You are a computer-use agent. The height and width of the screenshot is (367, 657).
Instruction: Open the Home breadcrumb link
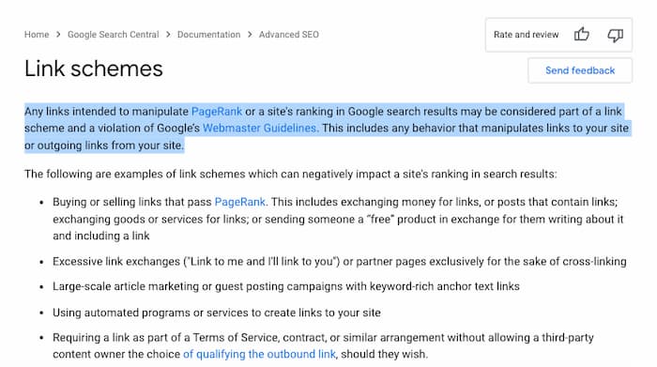[x=37, y=35]
